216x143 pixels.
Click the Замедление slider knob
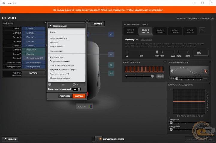[171, 129]
